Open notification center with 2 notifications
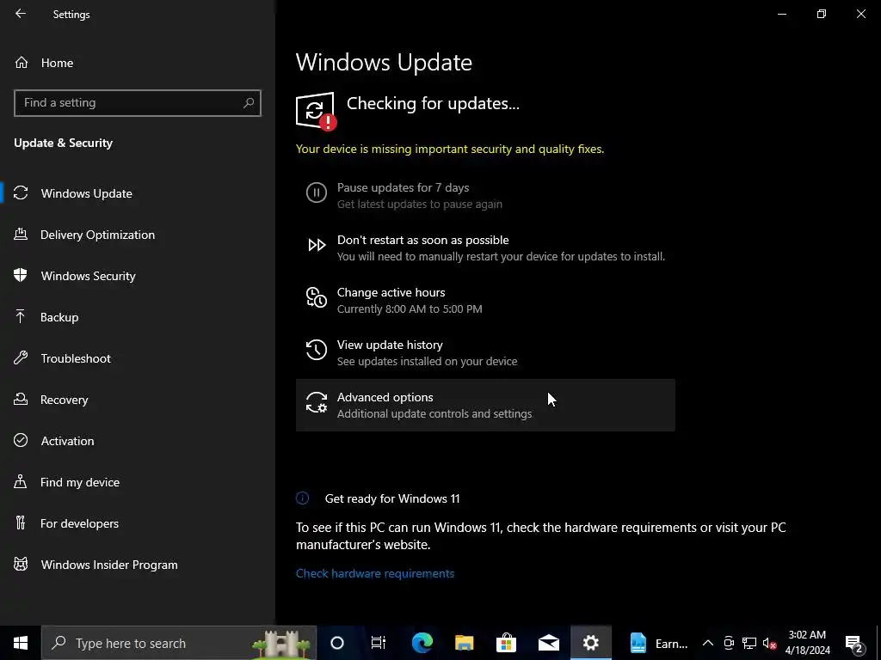Image resolution: width=881 pixels, height=660 pixels. point(854,643)
